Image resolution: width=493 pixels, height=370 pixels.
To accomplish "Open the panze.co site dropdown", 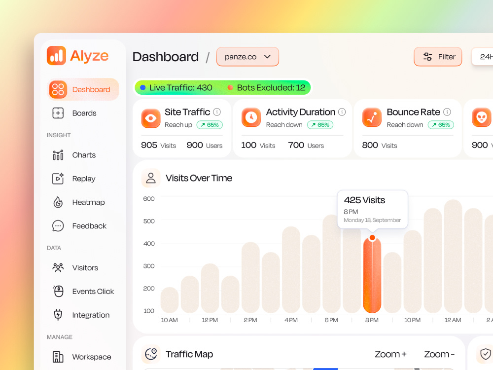I will point(247,57).
